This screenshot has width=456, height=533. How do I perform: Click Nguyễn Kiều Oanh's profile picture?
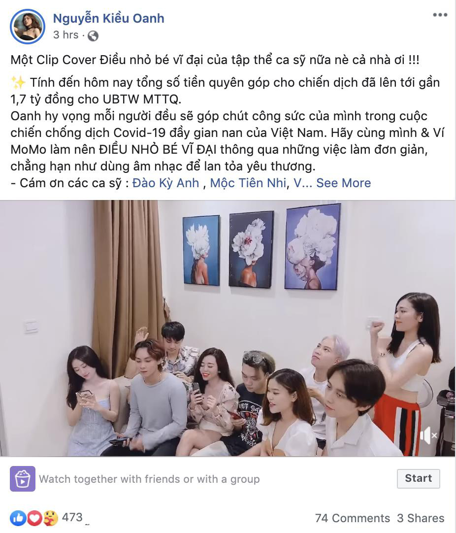[x=27, y=27]
